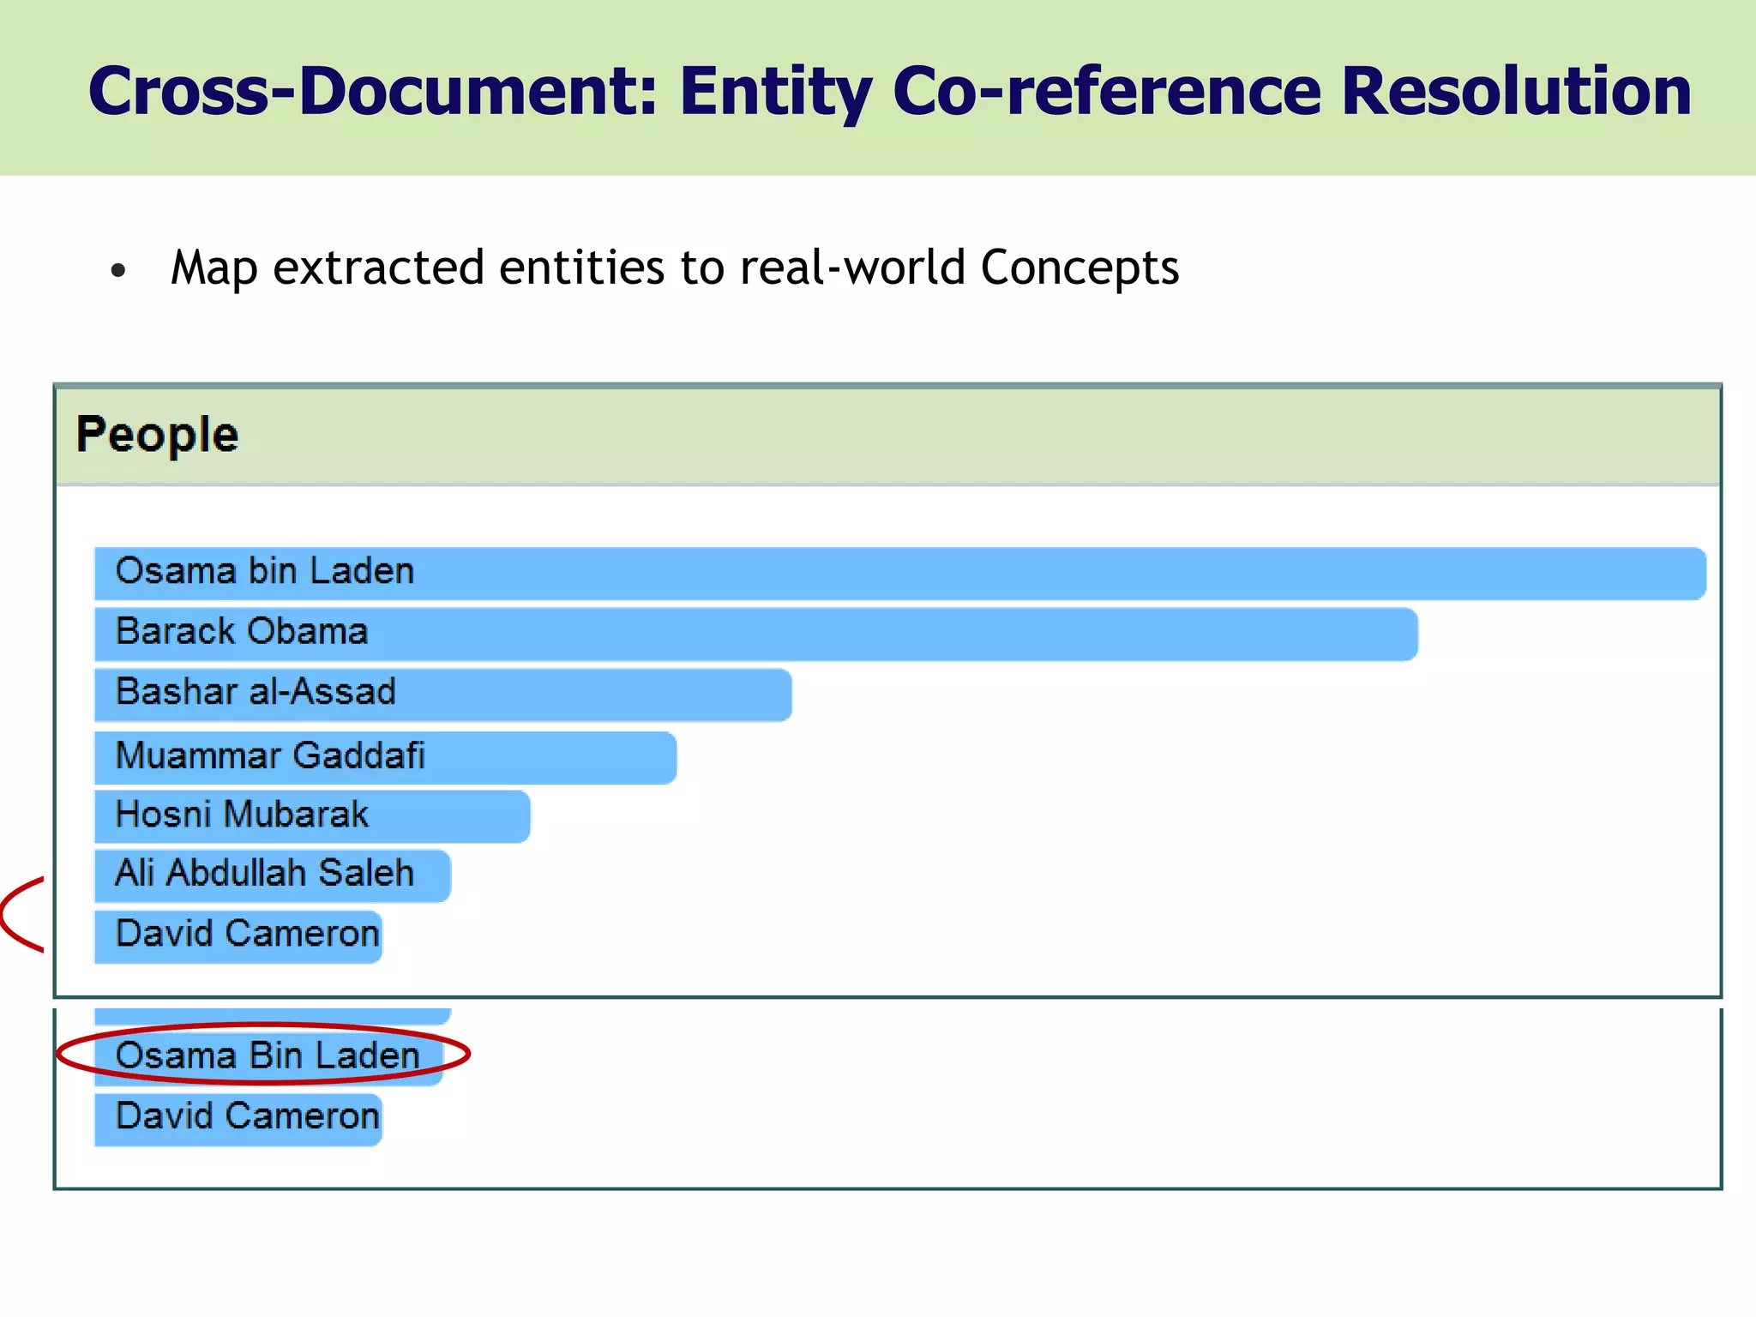Click the Muammar Gaddafi bar

point(385,757)
